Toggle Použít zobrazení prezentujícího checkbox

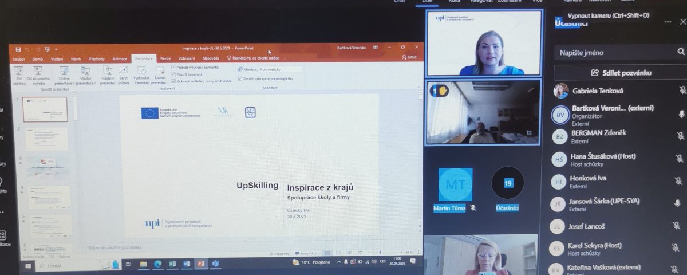coord(240,78)
